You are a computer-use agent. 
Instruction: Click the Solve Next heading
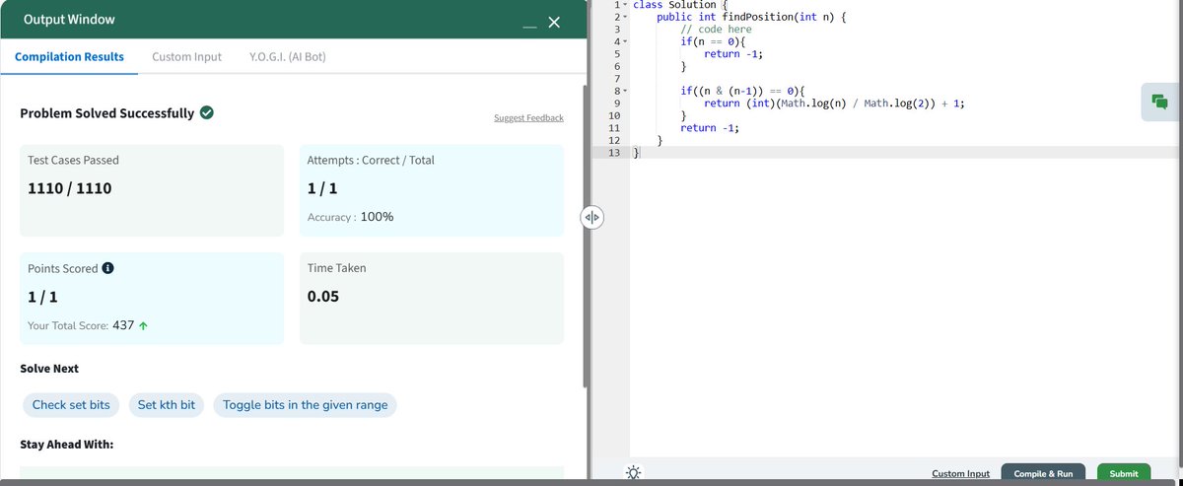click(x=49, y=369)
